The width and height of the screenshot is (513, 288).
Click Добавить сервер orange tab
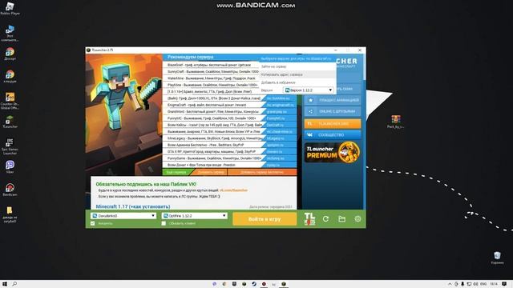click(x=211, y=172)
